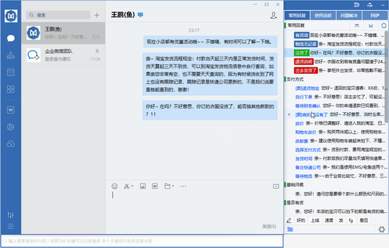The width and height of the screenshot is (389, 248).
Task: Select the 选择支付方式 reply
Action: click(x=308, y=150)
